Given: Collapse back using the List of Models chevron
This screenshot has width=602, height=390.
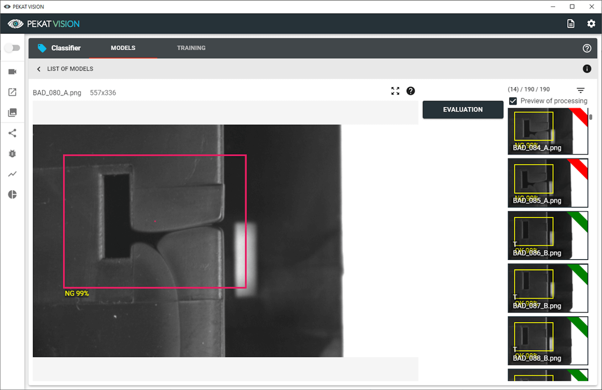Looking at the screenshot, I should click(39, 69).
